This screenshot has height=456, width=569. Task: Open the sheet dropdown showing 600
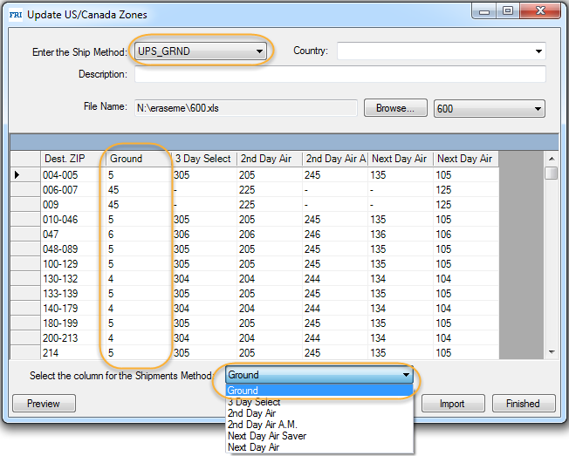[489, 108]
